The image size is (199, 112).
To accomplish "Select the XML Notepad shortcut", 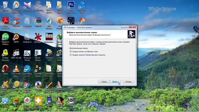I will 49,23.
